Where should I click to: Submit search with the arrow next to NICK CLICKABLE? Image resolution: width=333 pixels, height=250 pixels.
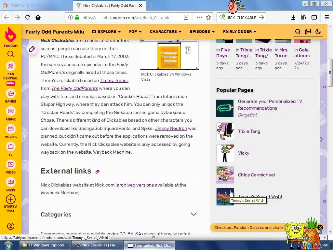tap(261, 18)
